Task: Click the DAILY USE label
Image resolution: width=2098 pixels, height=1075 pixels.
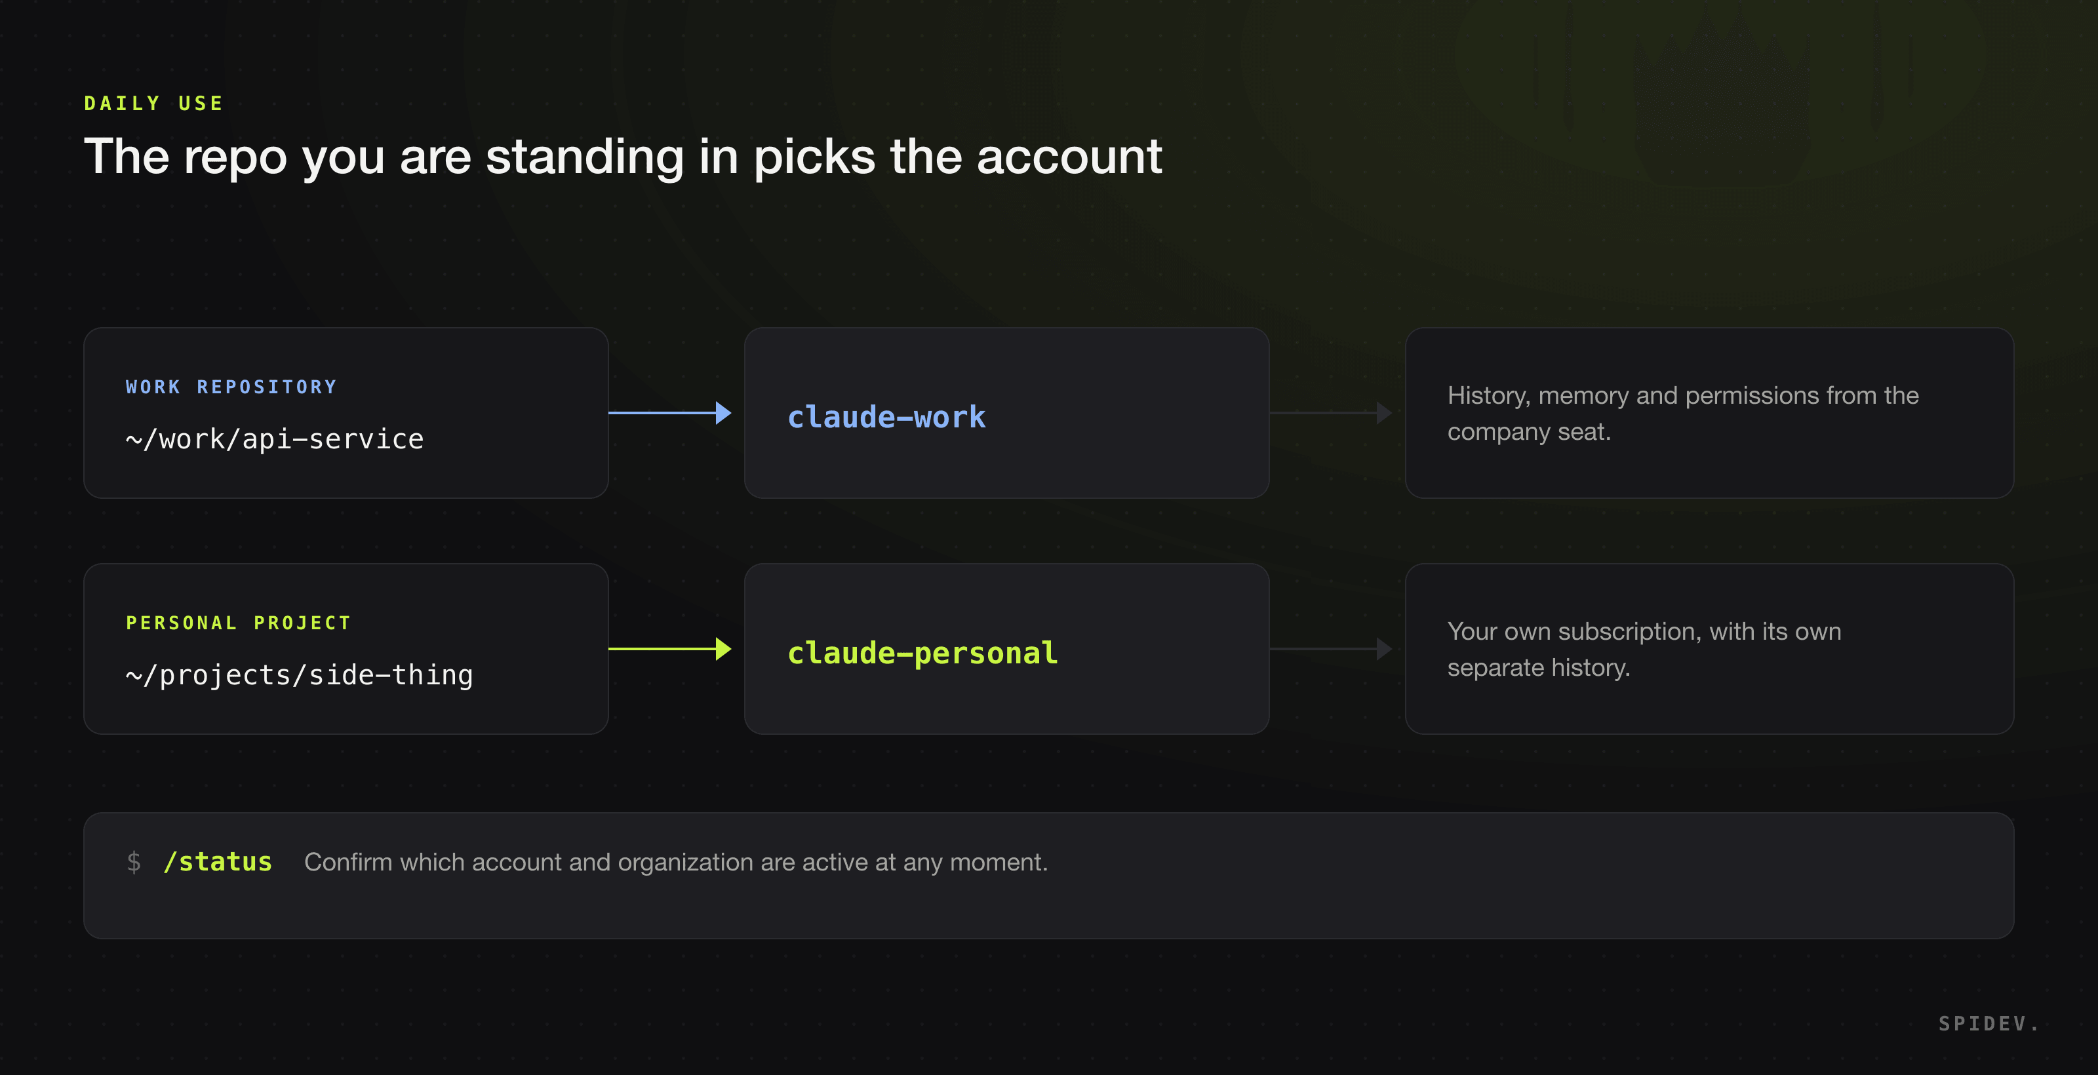Action: click(154, 104)
